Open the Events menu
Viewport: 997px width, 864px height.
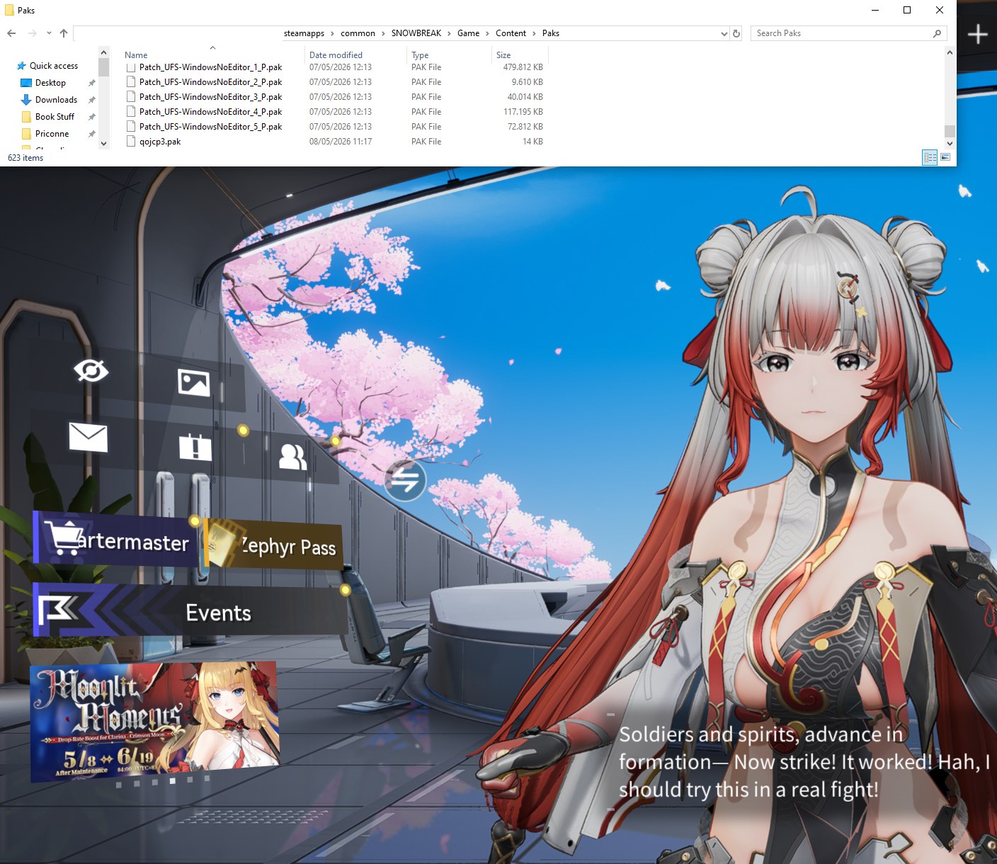190,611
